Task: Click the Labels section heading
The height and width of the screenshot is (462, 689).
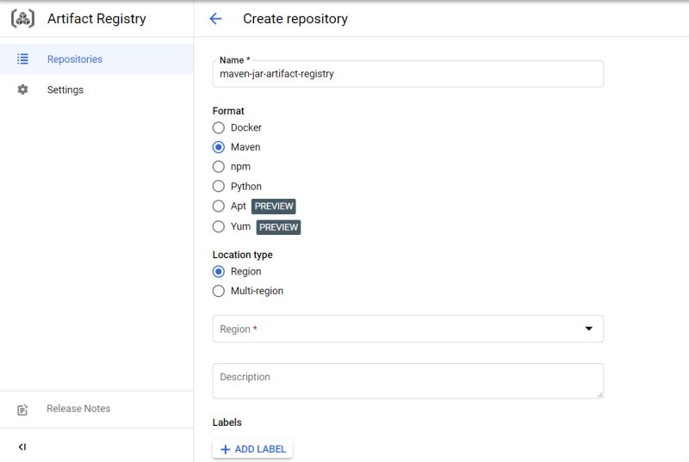Action: click(x=227, y=422)
